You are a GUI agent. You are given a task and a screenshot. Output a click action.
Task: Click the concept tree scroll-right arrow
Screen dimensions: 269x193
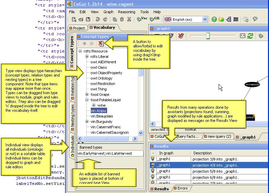[135, 138]
